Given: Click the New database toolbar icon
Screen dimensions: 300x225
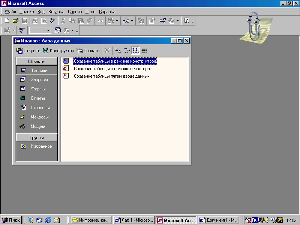Looking at the screenshot, I should click(7, 21).
